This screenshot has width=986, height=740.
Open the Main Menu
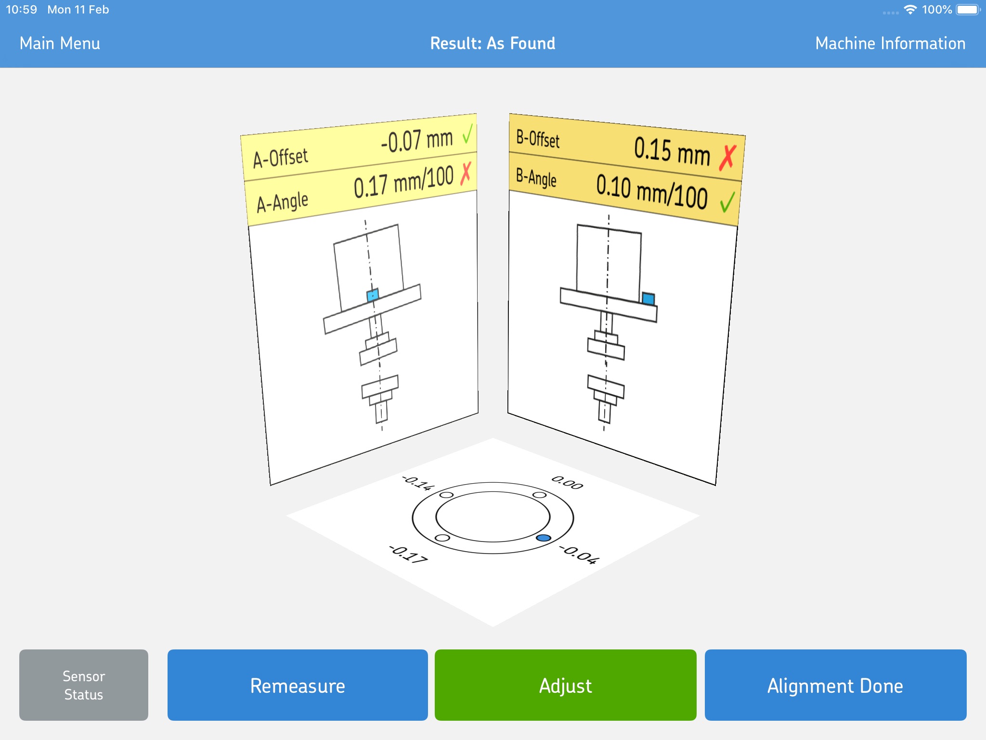coord(60,43)
